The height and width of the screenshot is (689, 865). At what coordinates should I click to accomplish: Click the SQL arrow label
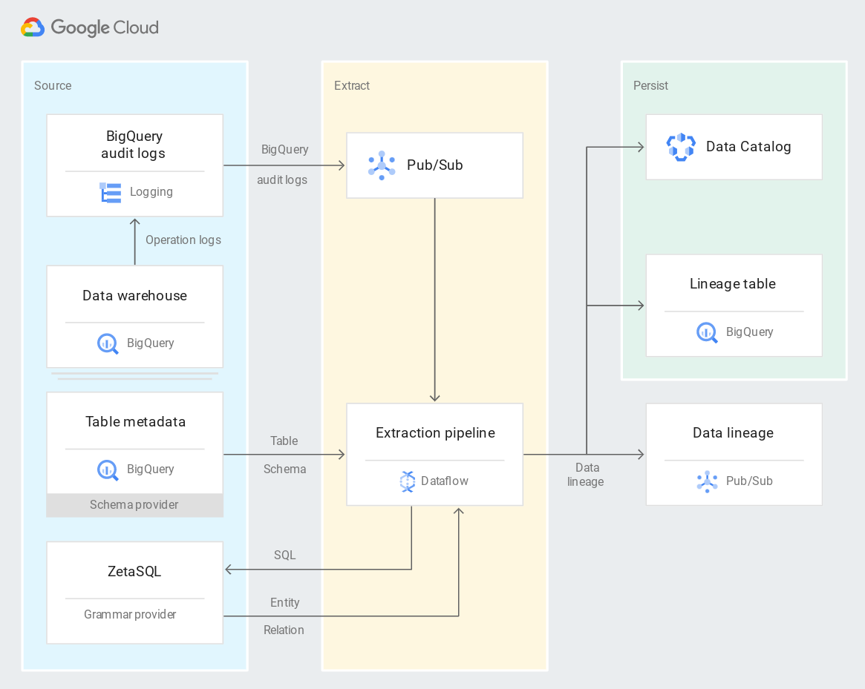[x=284, y=555]
